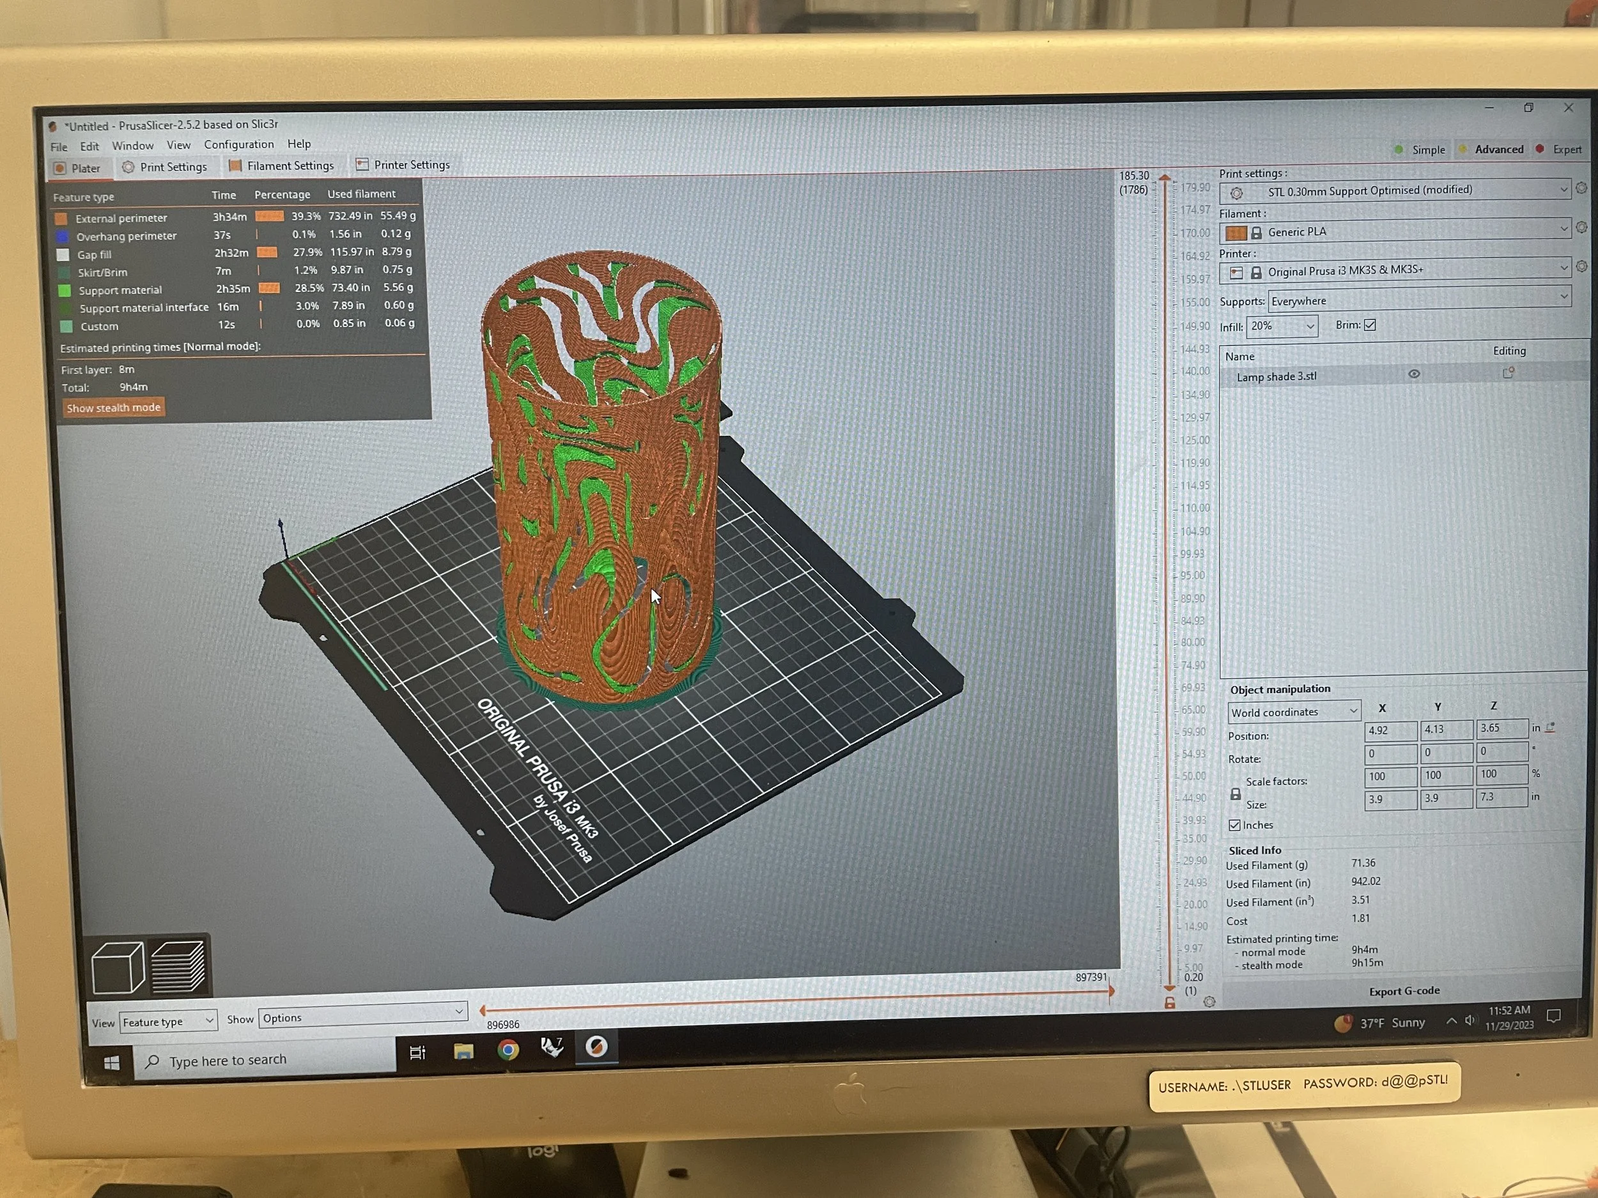The height and width of the screenshot is (1198, 1598).
Task: Click gear icon next to Filament preset
Action: coord(1581,227)
